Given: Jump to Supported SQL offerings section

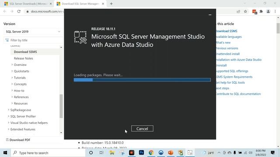Looking at the screenshot, I should (232, 71).
